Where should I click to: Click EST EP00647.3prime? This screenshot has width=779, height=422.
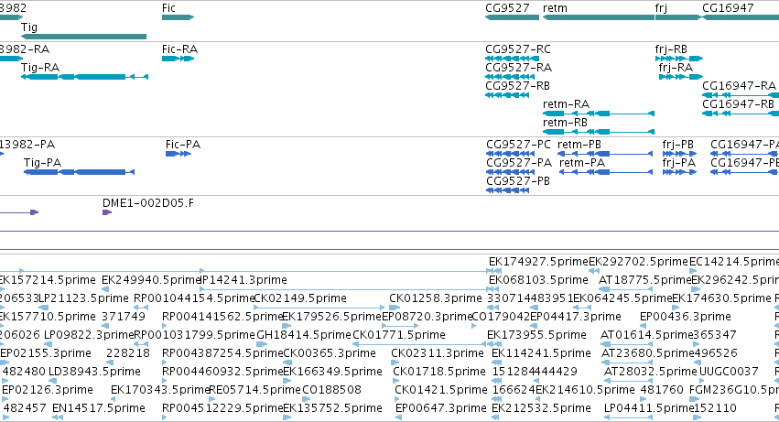[x=441, y=408]
